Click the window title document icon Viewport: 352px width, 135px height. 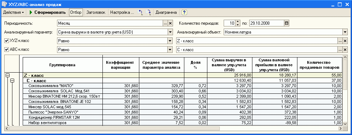click(x=4, y=4)
